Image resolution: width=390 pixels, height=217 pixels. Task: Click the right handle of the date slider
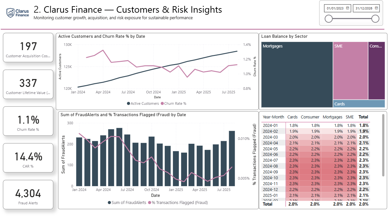(375, 19)
